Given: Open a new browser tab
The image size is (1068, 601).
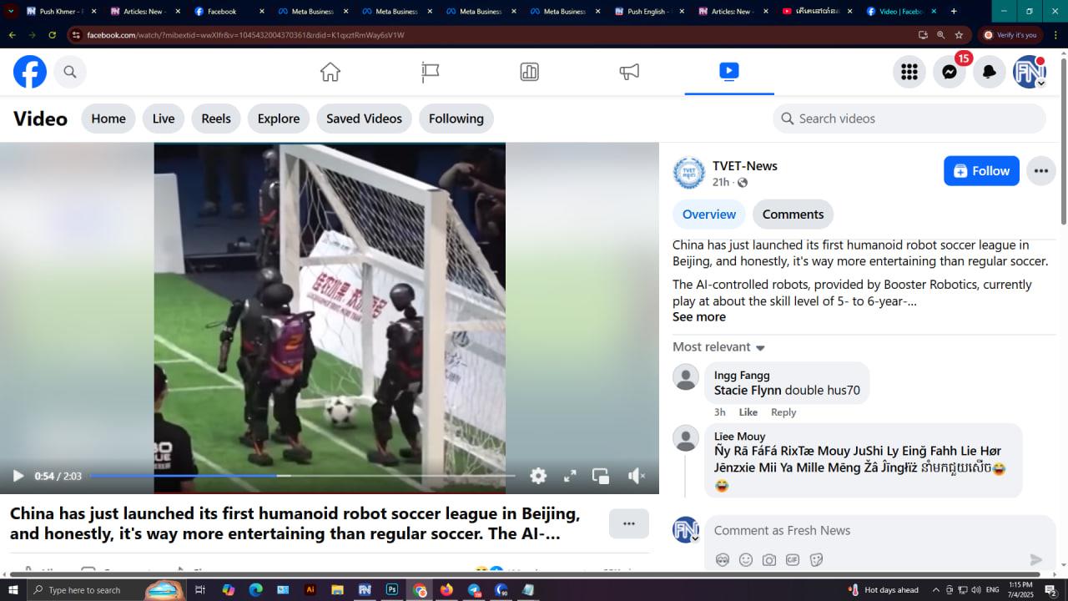Looking at the screenshot, I should coord(954,12).
